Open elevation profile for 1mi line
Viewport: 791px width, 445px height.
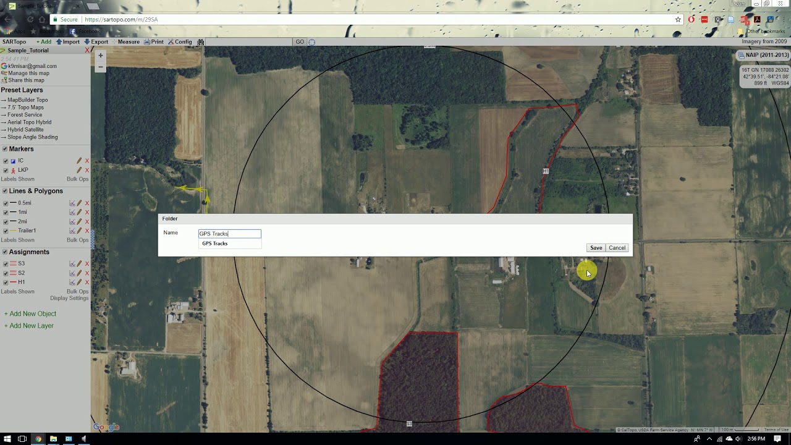[x=72, y=212]
